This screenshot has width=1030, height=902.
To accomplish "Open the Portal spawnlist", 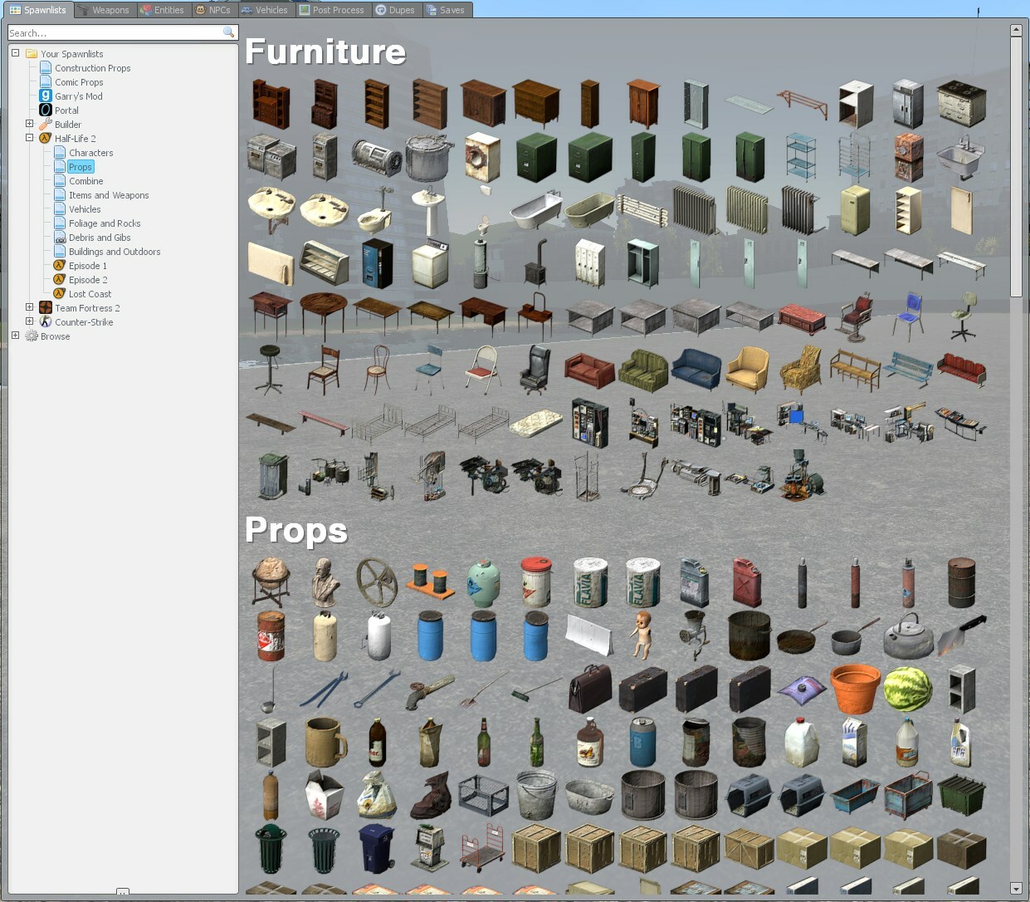I will pyautogui.click(x=66, y=110).
